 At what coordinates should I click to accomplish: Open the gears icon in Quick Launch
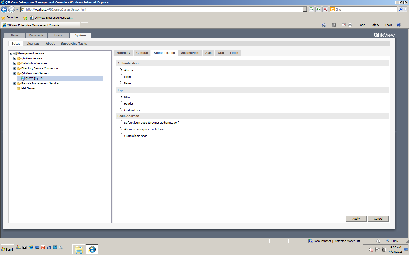(61, 248)
